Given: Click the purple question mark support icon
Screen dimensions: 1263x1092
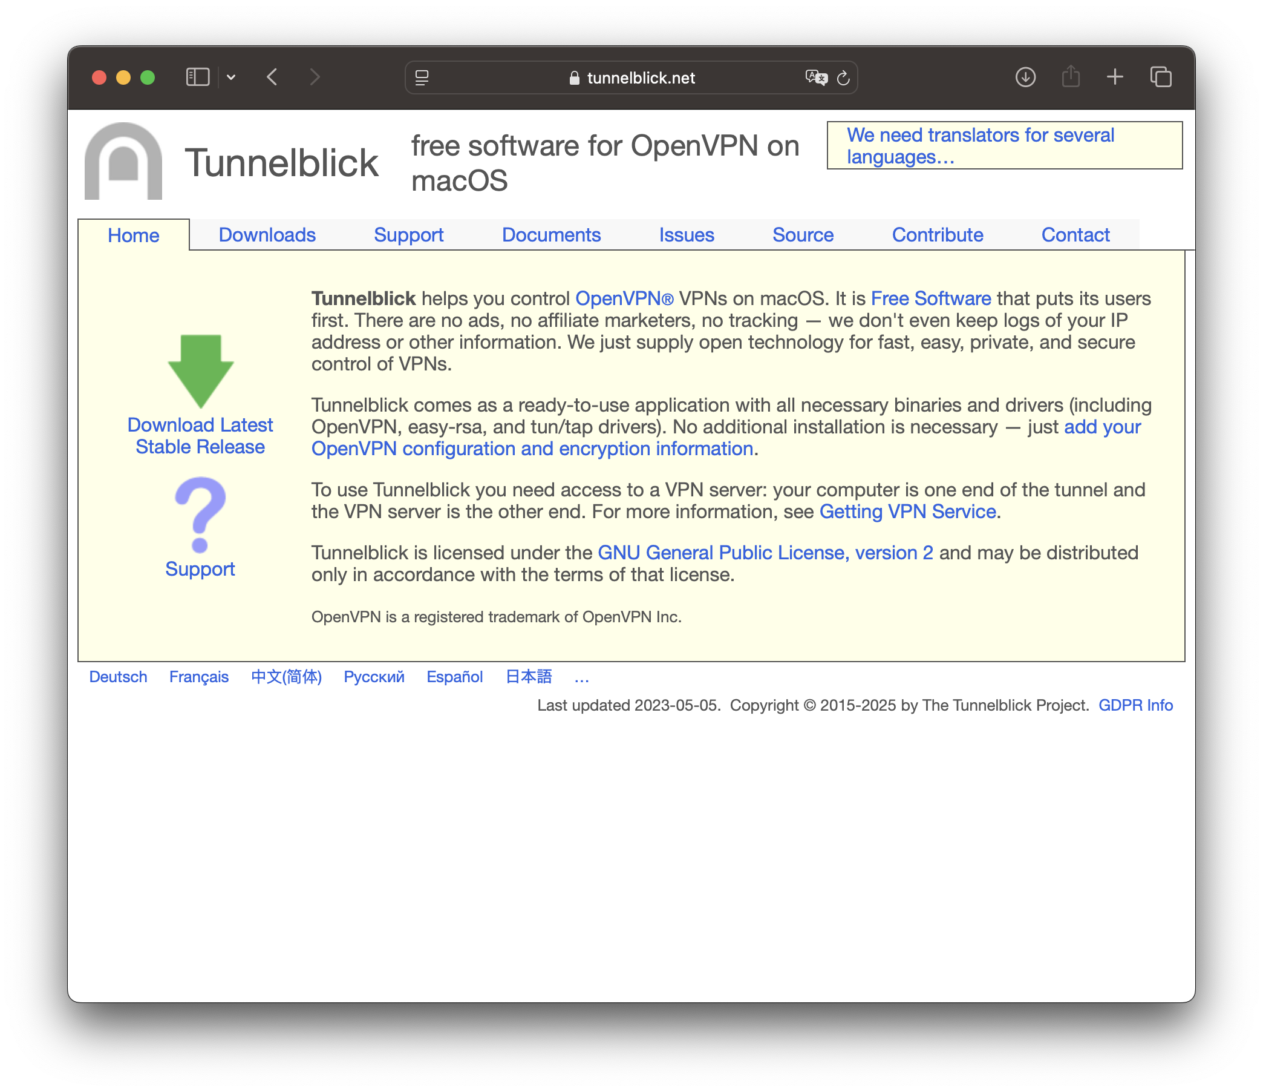Looking at the screenshot, I should [200, 515].
